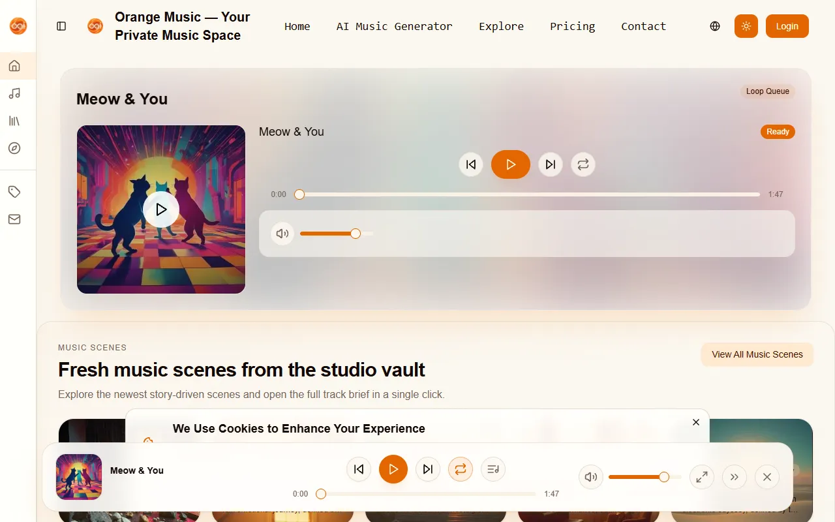Toggle repeat in bottom mini player

(460, 469)
